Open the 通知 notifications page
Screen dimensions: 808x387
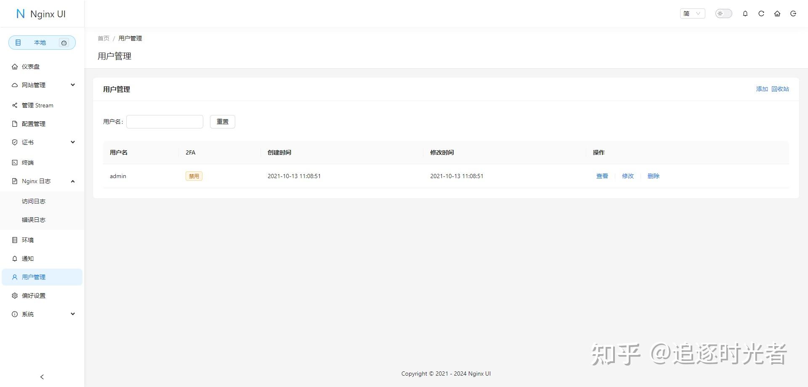pyautogui.click(x=27, y=258)
